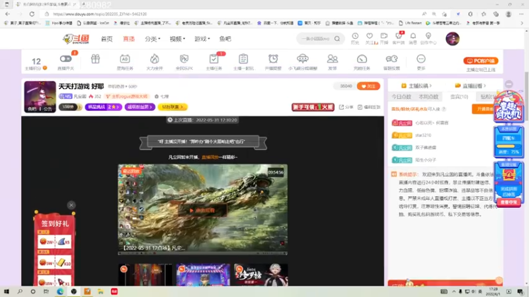Open the followed heart icon in header

[x=370, y=36]
